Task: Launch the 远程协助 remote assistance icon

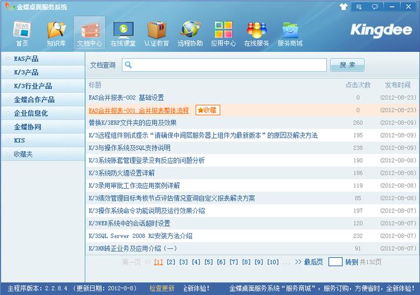Action: [190, 34]
